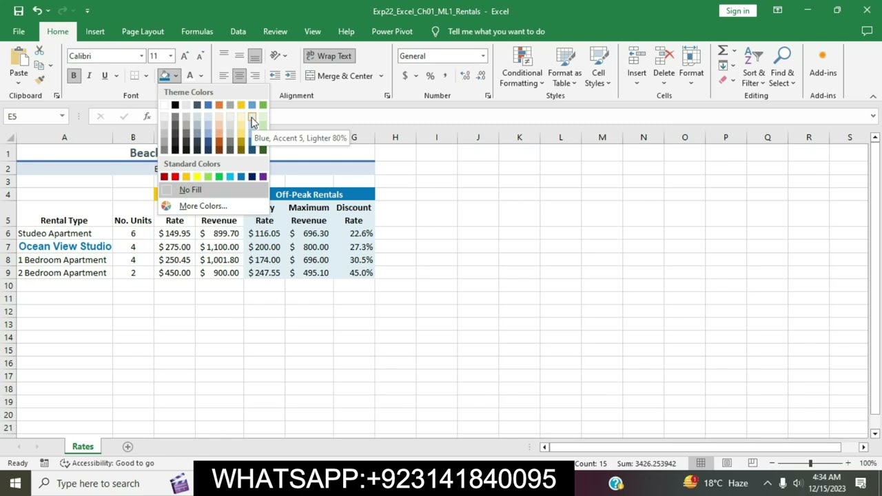Viewport: 882px width, 496px height.
Task: Open More Colors from the fill menu
Action: pyautogui.click(x=214, y=206)
